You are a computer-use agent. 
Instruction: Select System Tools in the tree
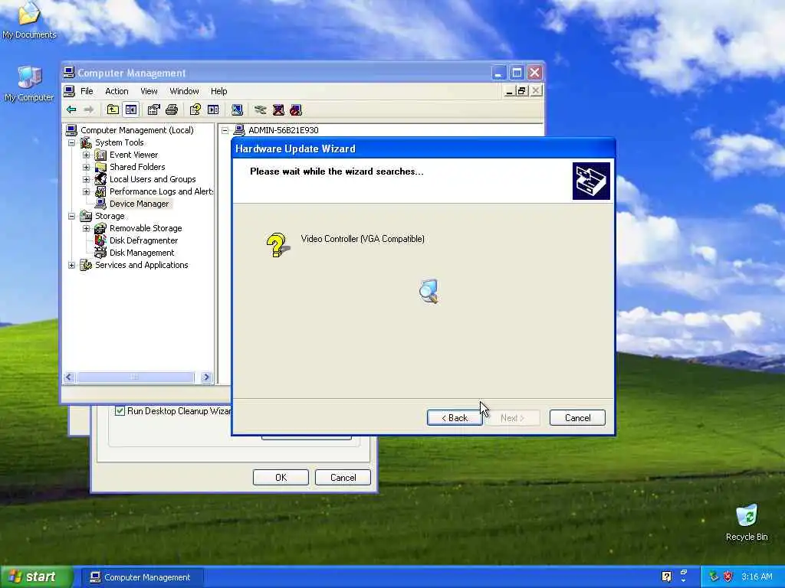point(119,142)
